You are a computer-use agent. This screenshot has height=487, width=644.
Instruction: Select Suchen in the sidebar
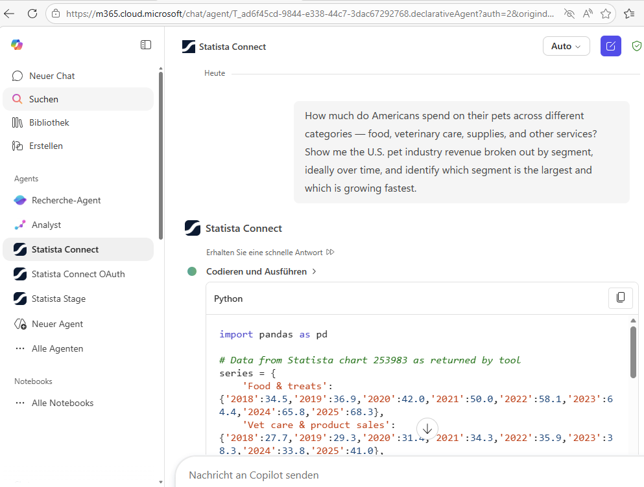pyautogui.click(x=78, y=99)
